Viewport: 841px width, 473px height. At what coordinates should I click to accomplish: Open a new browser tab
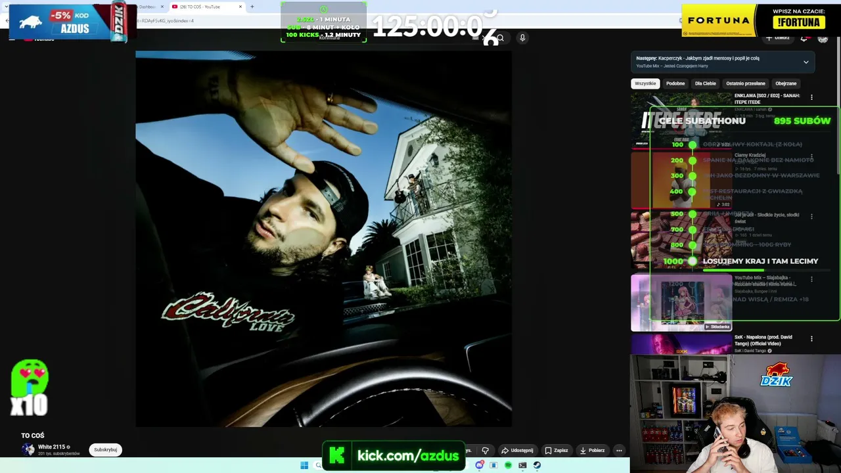click(x=252, y=7)
